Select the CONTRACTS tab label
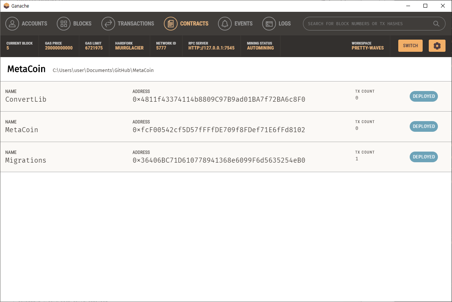The width and height of the screenshot is (452, 302). click(x=194, y=24)
